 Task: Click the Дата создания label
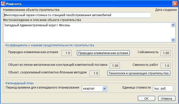166,10
